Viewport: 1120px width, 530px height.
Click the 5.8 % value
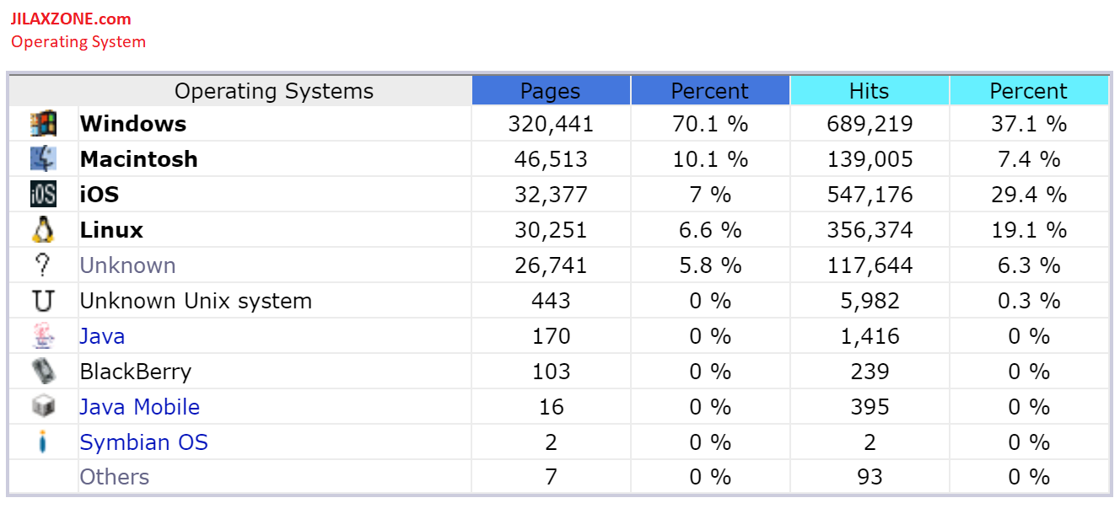click(710, 265)
